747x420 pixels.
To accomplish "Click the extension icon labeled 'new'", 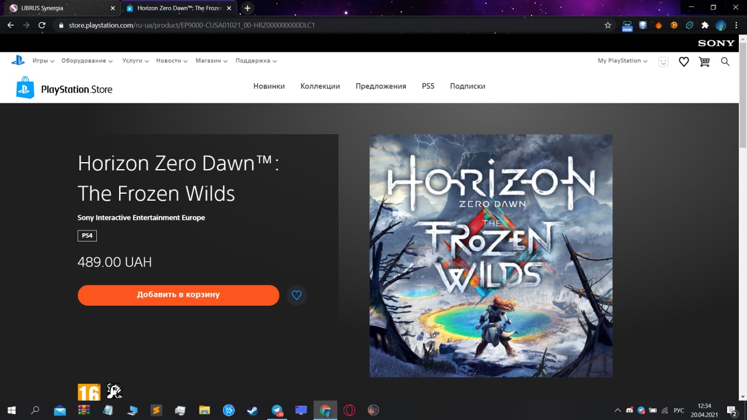I will point(627,26).
